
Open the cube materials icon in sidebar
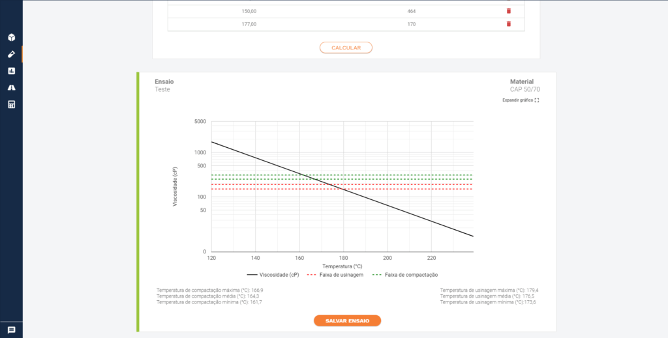coord(11,37)
